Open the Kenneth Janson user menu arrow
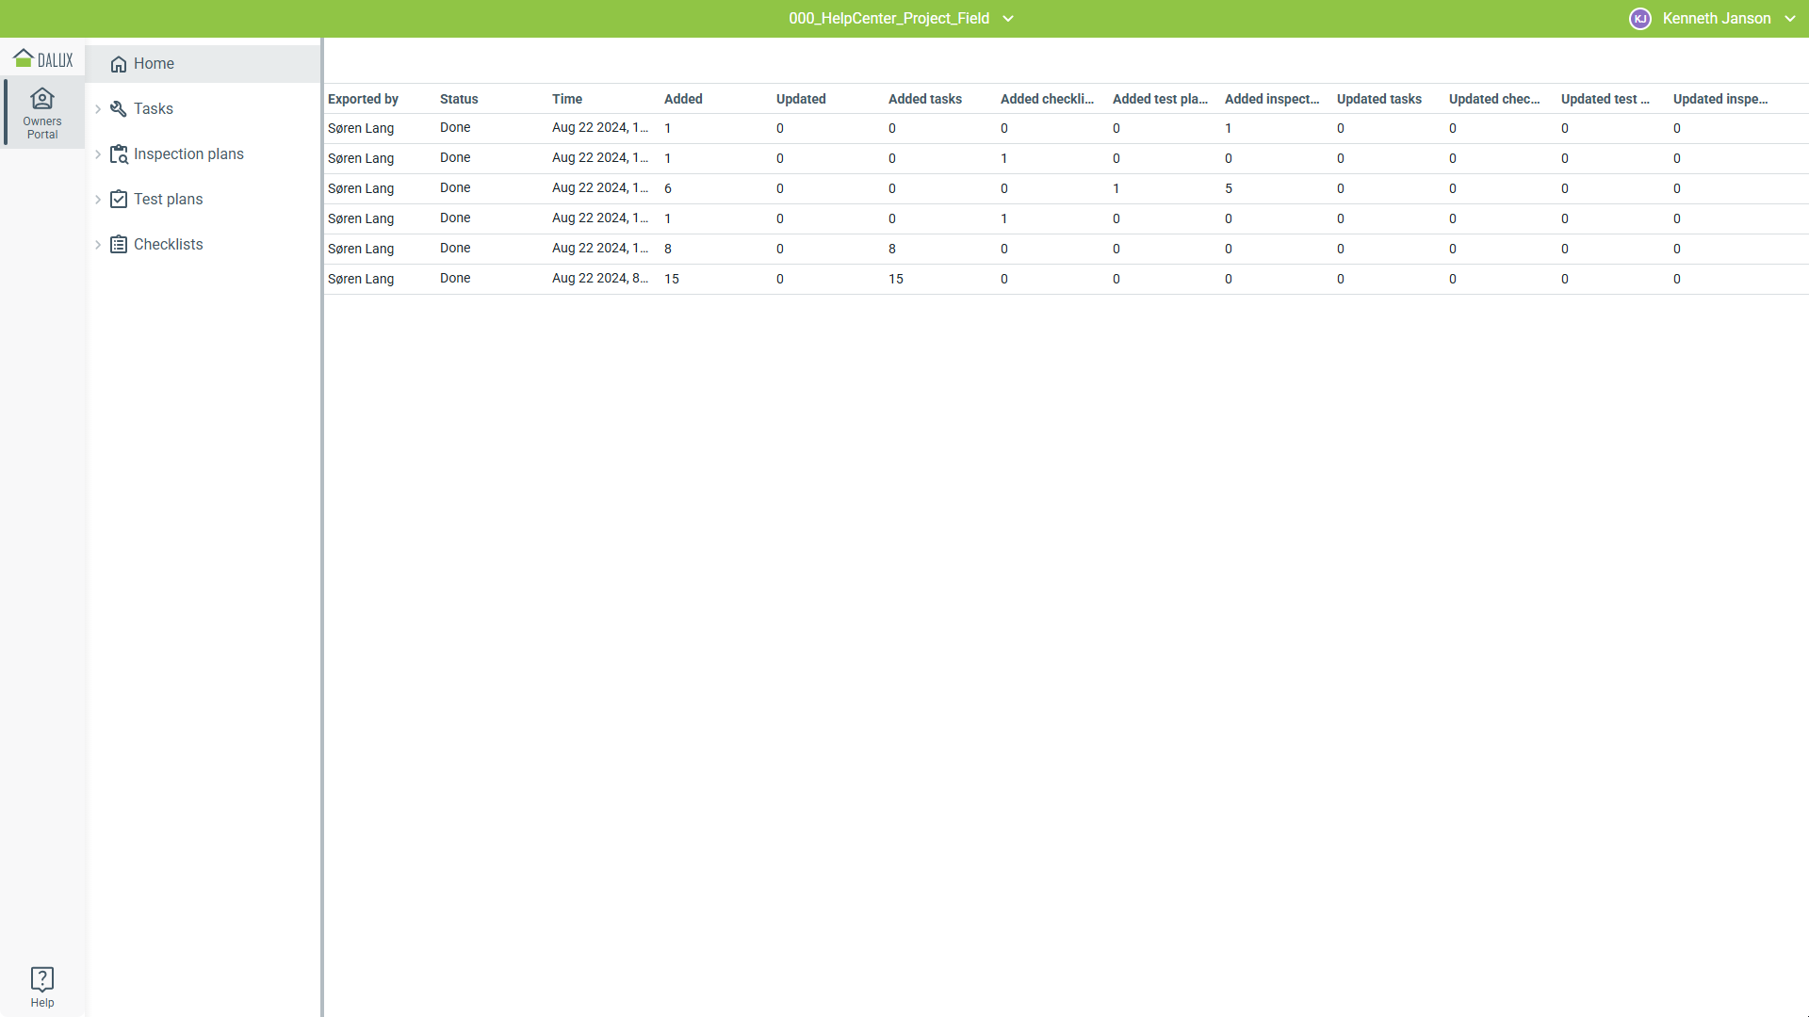1809x1017 pixels. tap(1790, 19)
